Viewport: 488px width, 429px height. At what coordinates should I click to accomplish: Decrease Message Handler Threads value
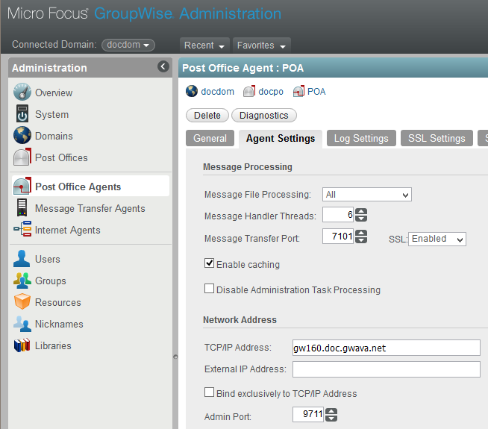361,219
